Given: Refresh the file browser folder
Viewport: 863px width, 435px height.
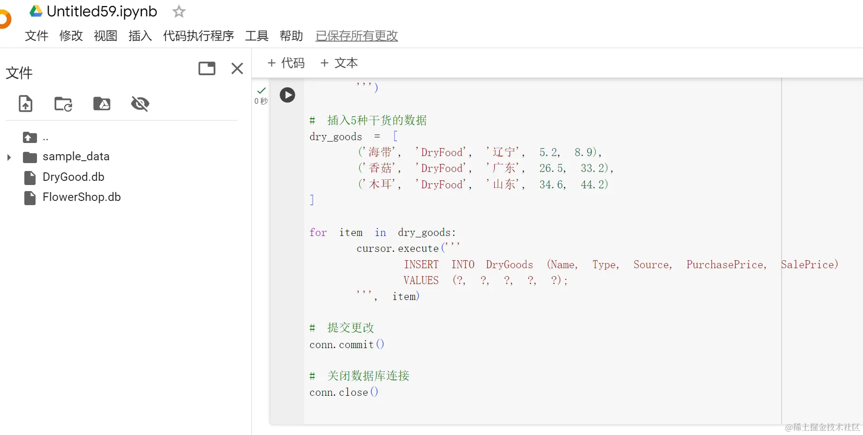Looking at the screenshot, I should [63, 103].
